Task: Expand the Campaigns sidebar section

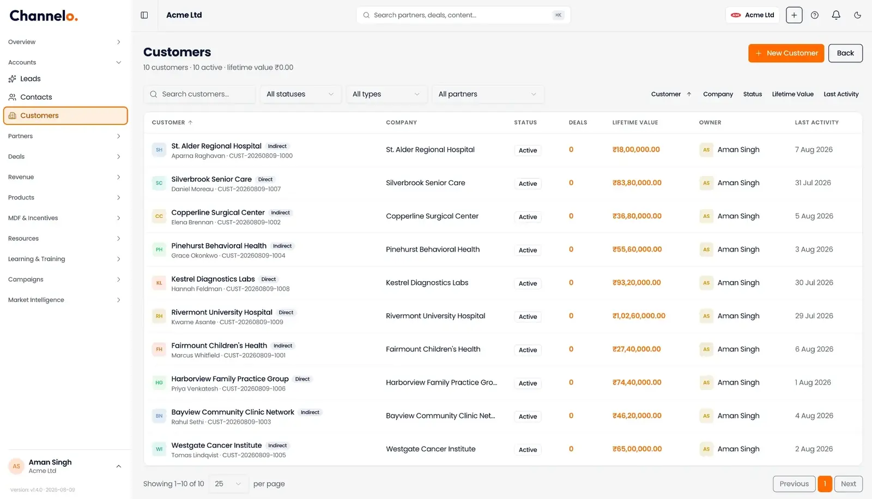Action: click(x=65, y=279)
